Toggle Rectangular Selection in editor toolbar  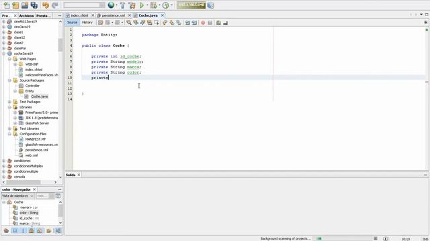pos(157,23)
